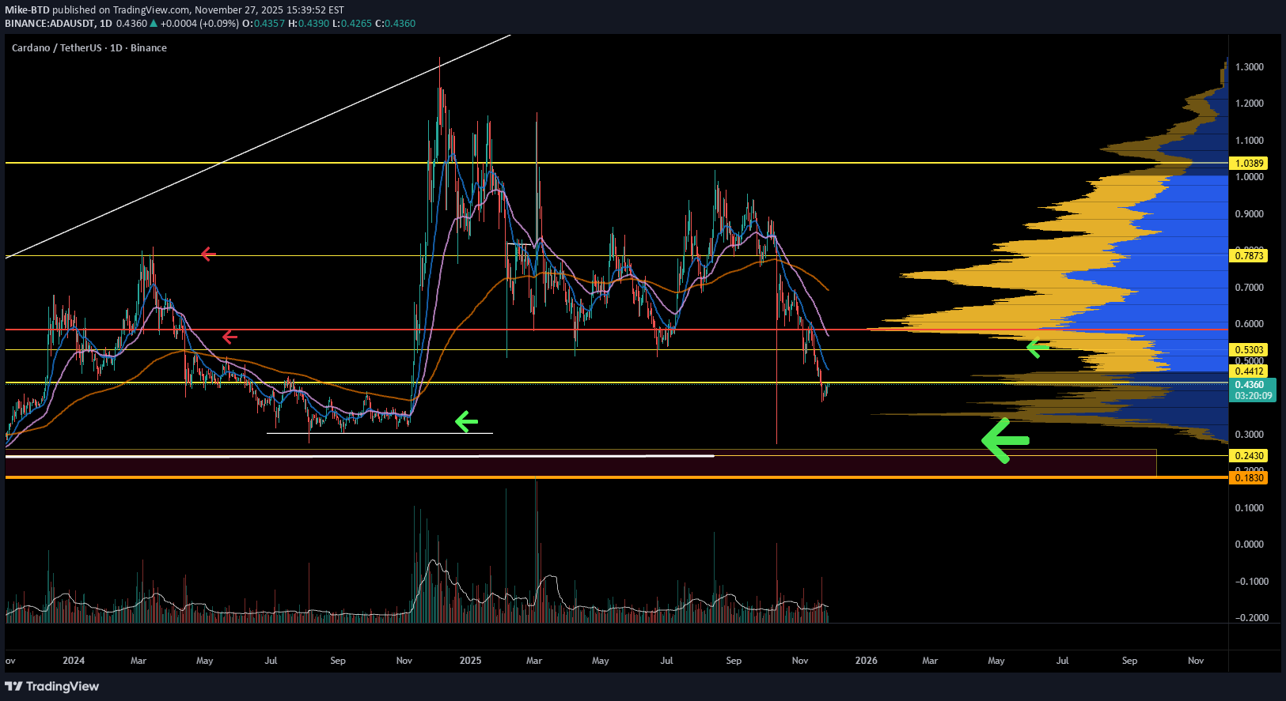Click the large green arrow near 0.30
This screenshot has width=1286, height=701.
coord(1005,439)
